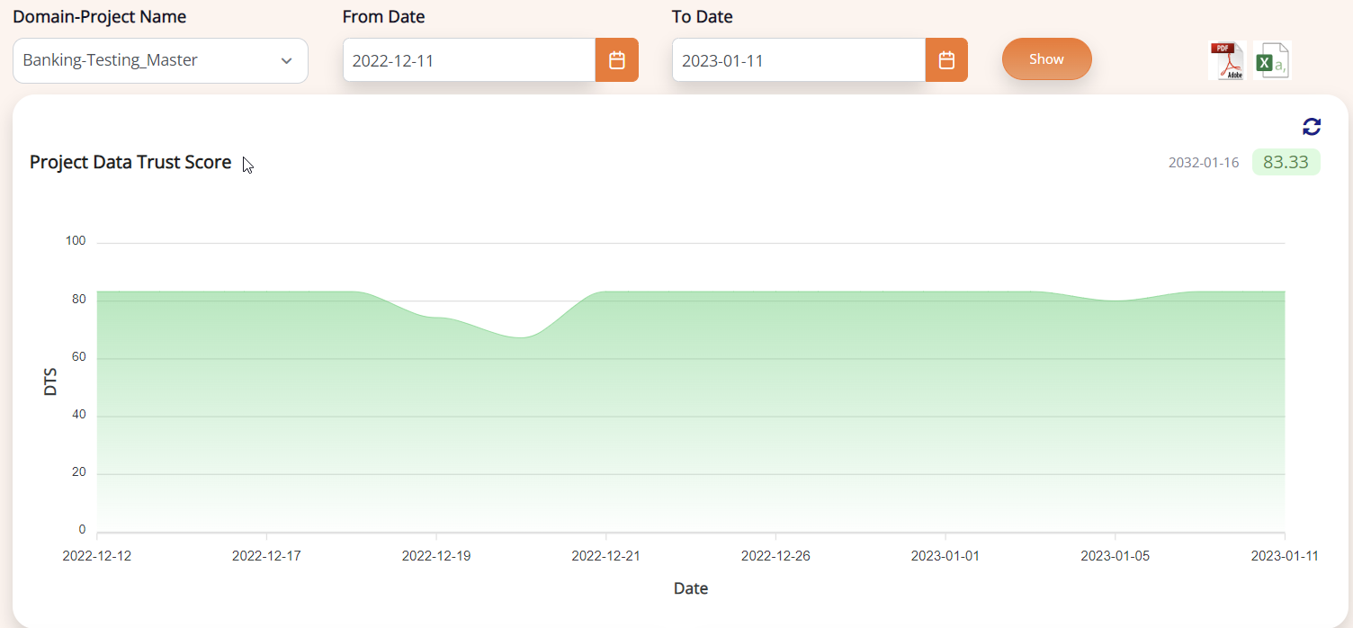1353x628 pixels.
Task: Click the From Date input field
Action: [x=470, y=60]
